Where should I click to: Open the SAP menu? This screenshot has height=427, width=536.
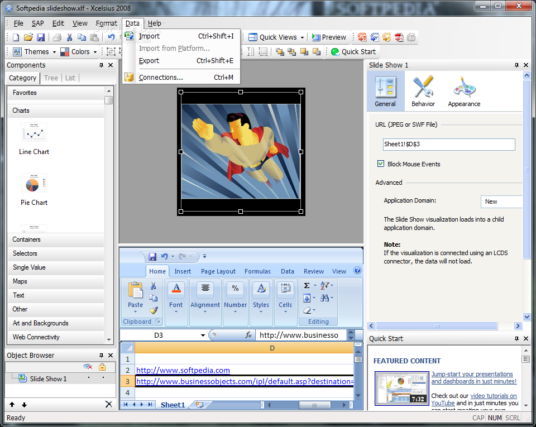point(37,23)
